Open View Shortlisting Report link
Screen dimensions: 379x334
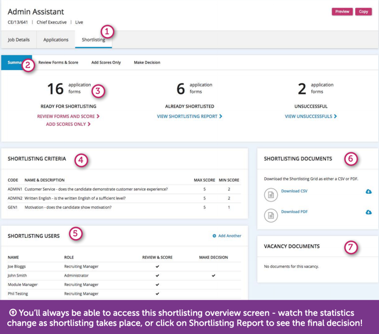click(x=189, y=116)
